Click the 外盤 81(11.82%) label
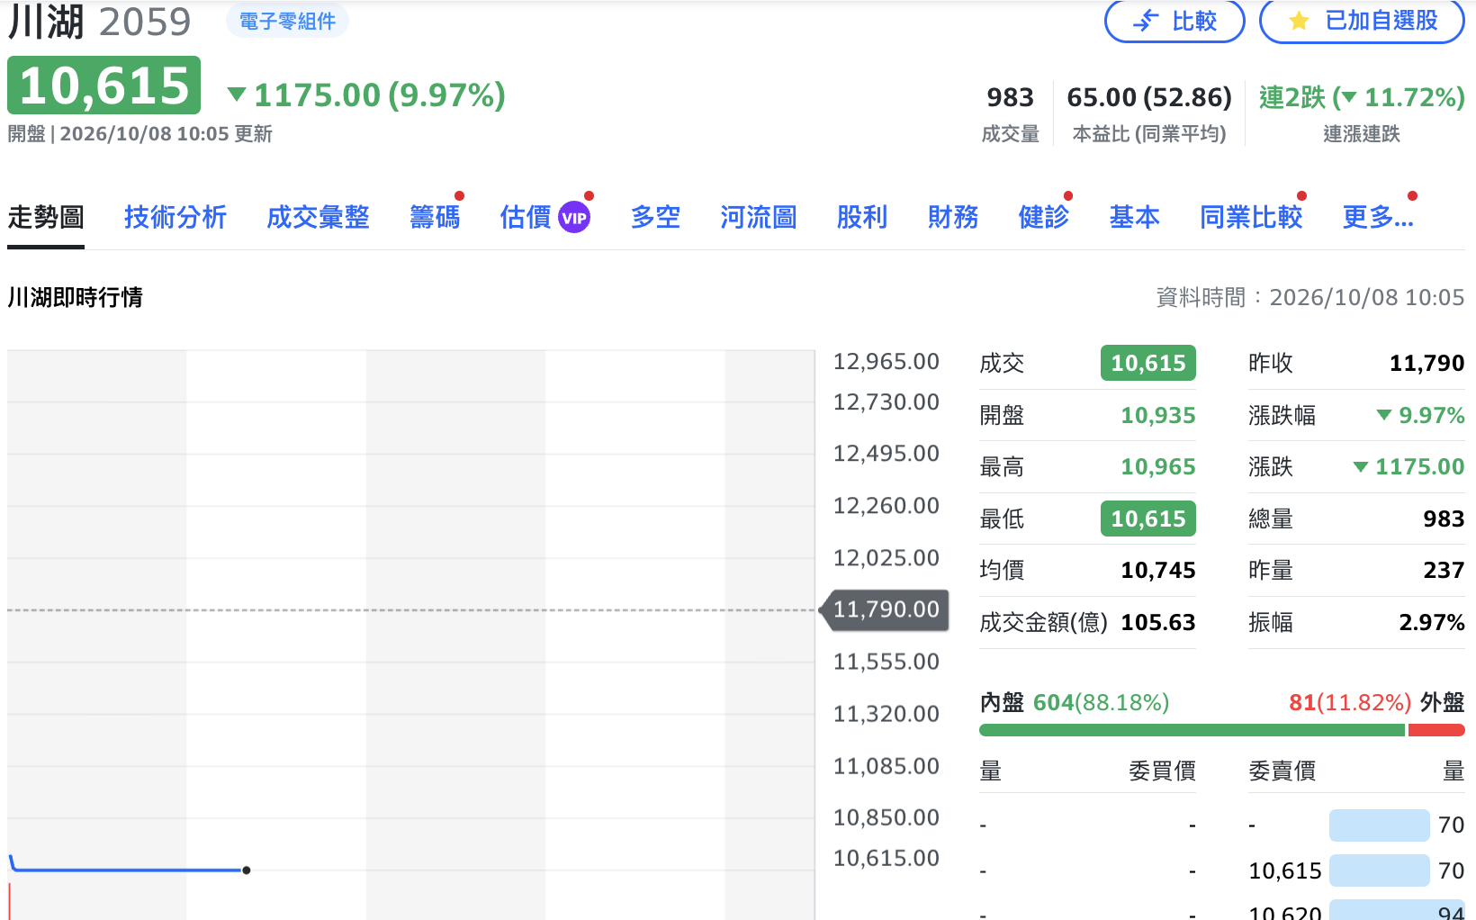This screenshot has height=920, width=1476. 1376,702
